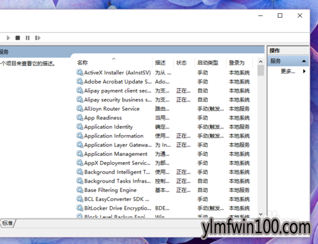Click the Background Intelligent Transfer service gear icon
Screen dimensions: 318x244
(79, 172)
